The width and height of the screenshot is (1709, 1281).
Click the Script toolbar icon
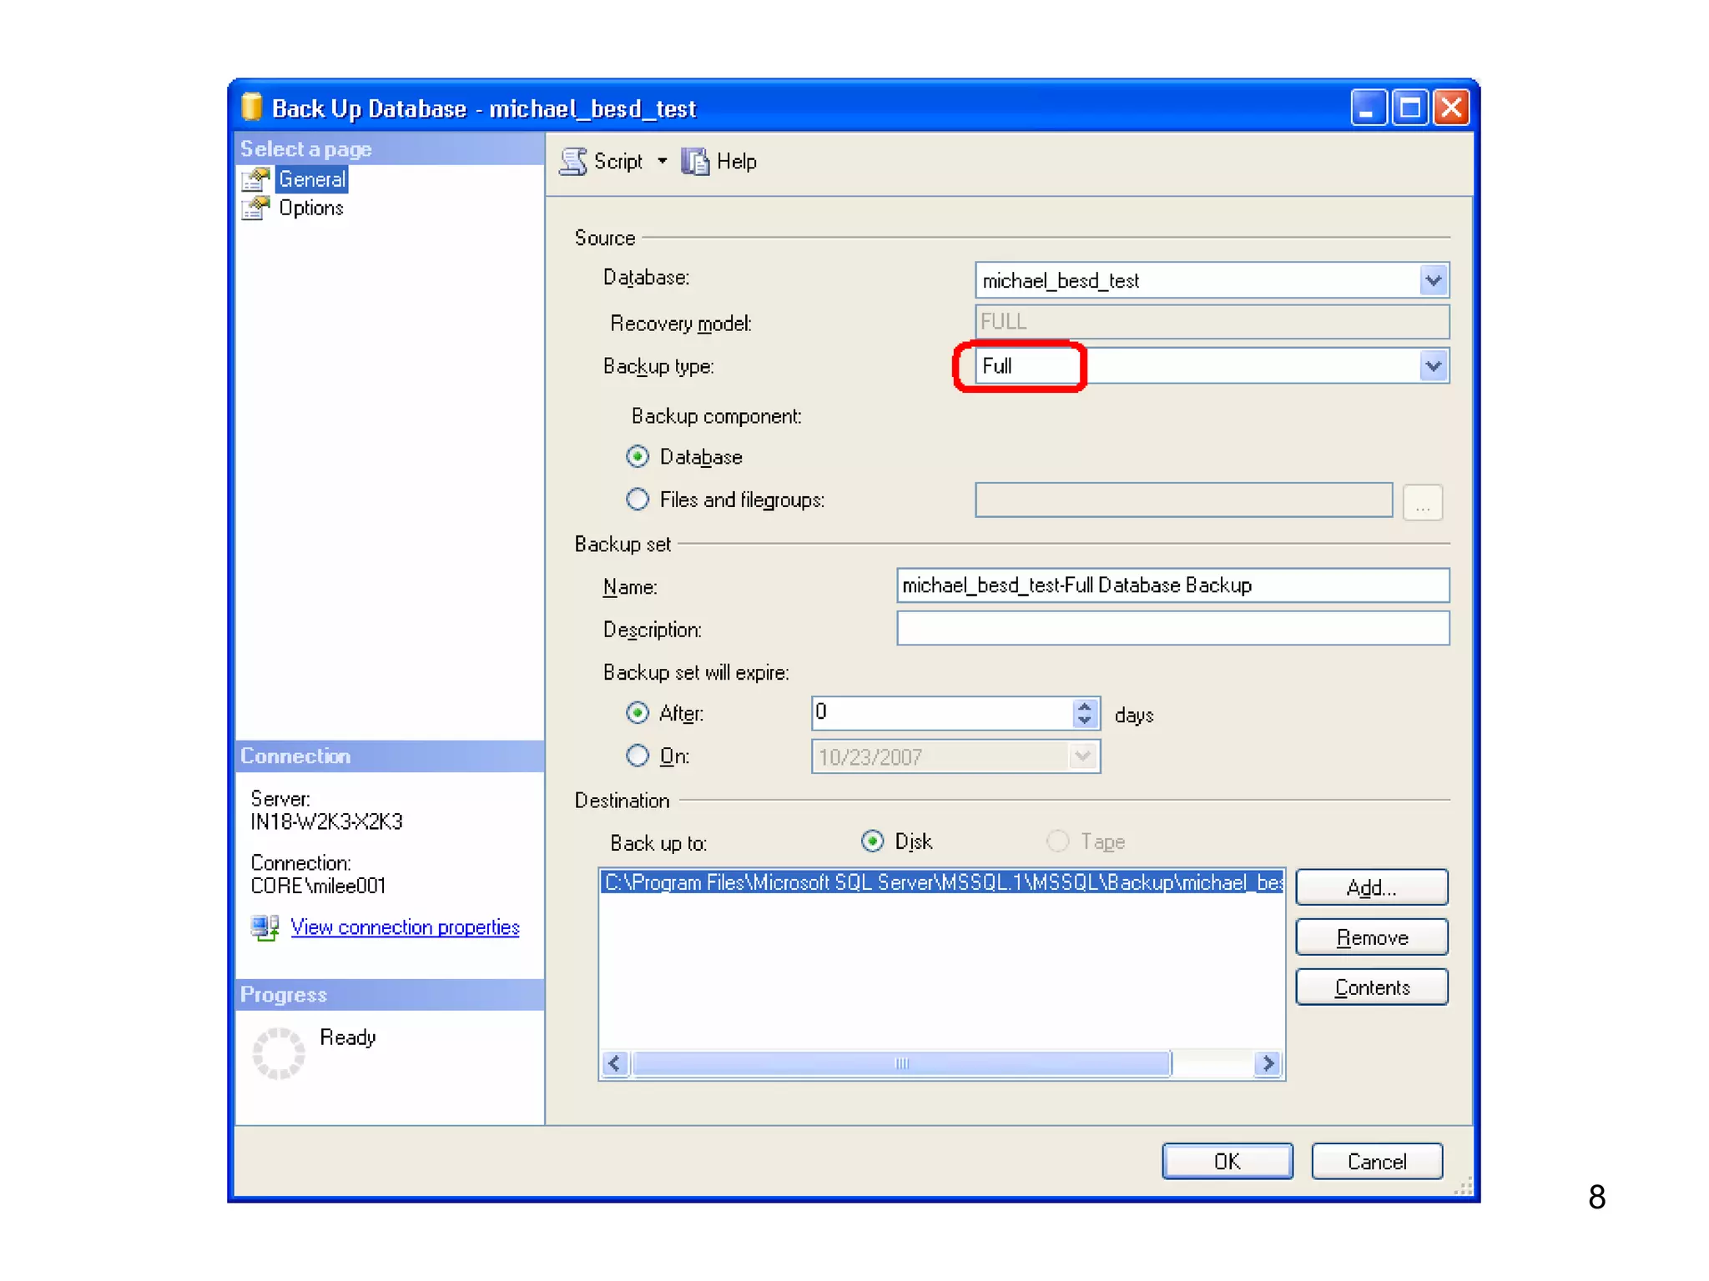coord(573,161)
